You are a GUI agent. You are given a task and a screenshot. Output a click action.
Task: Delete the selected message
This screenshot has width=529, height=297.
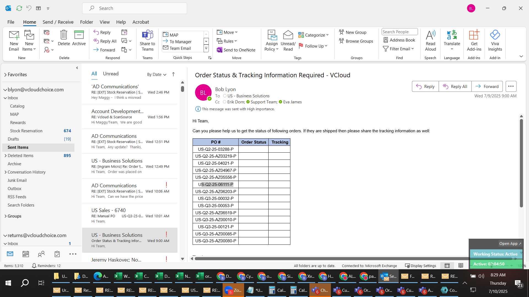64,38
